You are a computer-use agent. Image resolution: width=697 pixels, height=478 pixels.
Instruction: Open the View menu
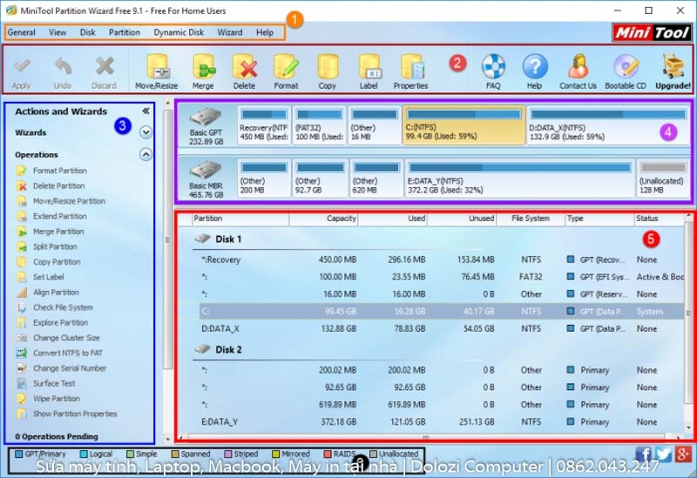(x=58, y=32)
